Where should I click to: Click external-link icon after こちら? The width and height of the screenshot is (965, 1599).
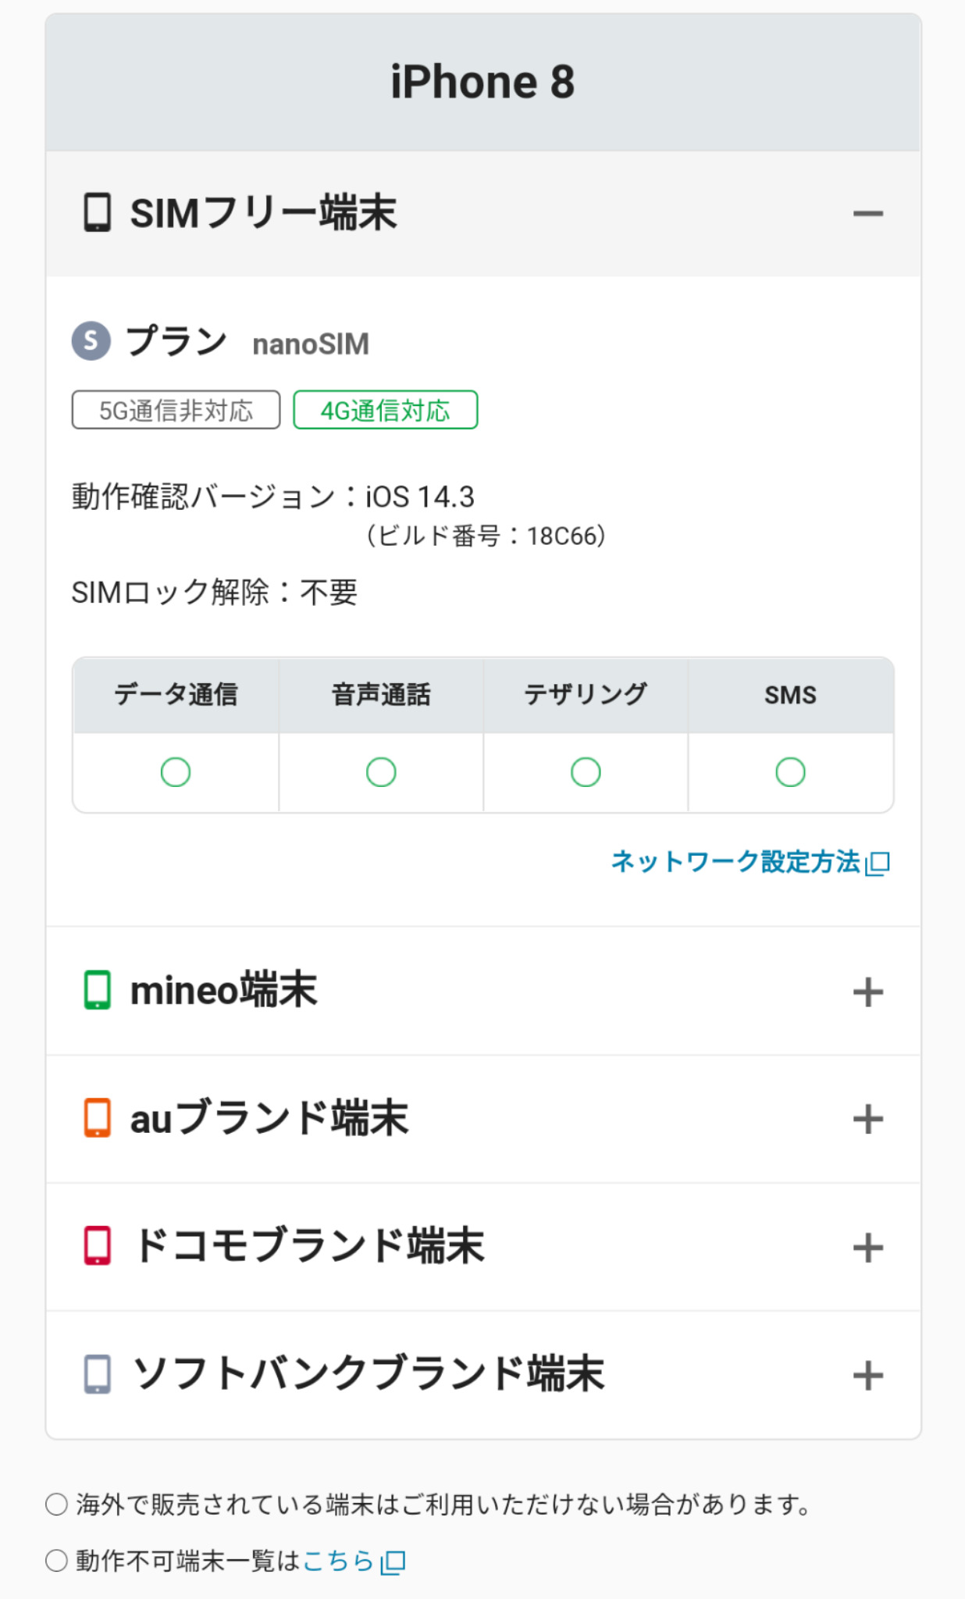pos(393,1562)
